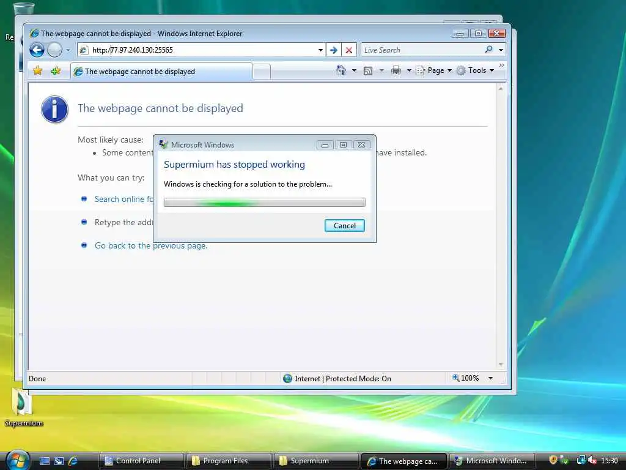The width and height of the screenshot is (626, 470).
Task: Expand the zoom level dropdown arrow
Action: (490, 378)
